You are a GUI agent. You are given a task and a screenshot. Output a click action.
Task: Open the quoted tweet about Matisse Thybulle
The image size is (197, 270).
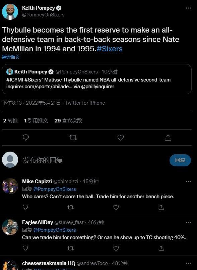coord(97,79)
